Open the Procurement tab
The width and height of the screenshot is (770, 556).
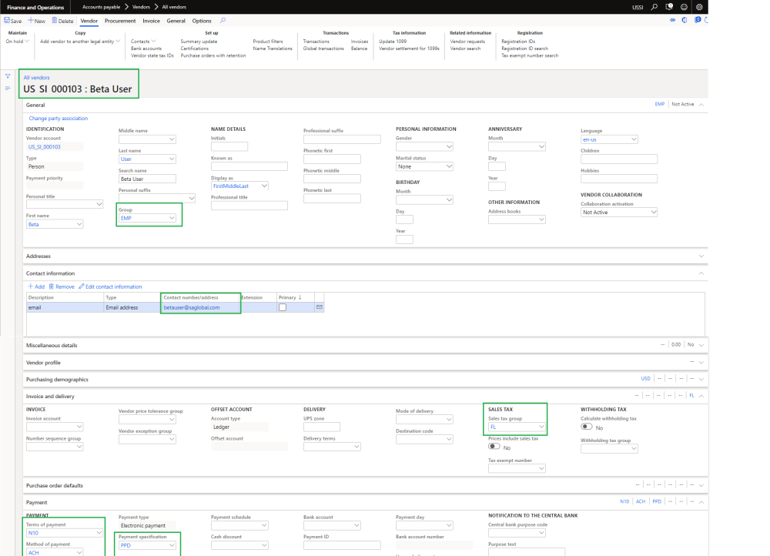120,21
